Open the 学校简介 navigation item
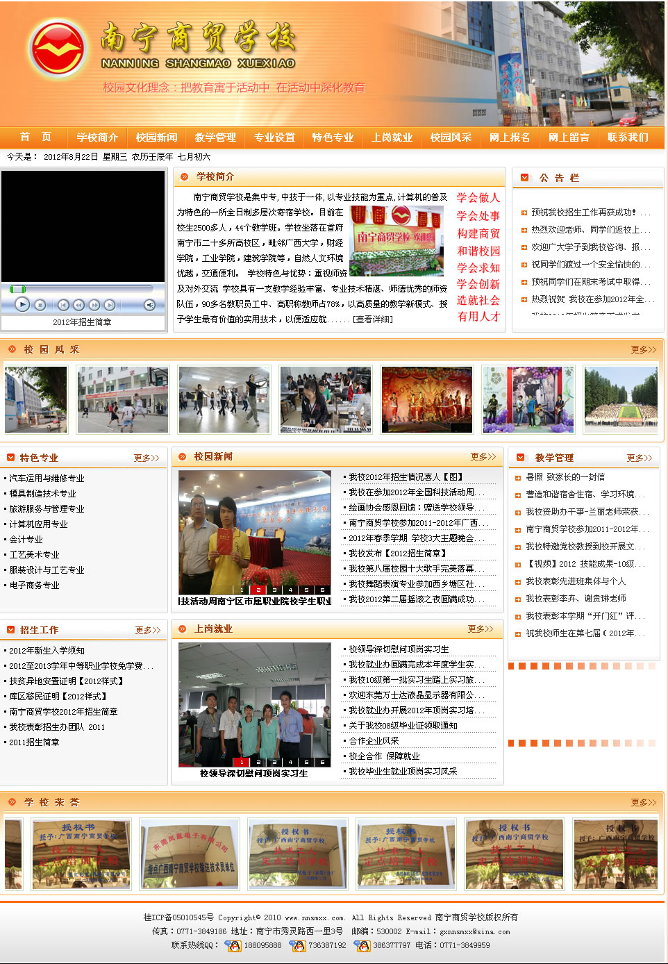 pos(97,138)
